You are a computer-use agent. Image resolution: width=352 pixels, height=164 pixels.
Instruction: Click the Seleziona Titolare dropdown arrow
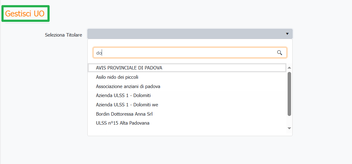click(x=287, y=34)
